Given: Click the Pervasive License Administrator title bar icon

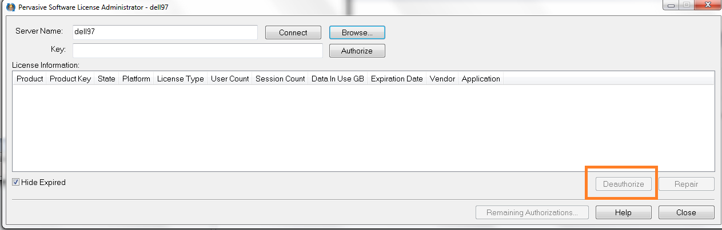Looking at the screenshot, I should 10,7.
